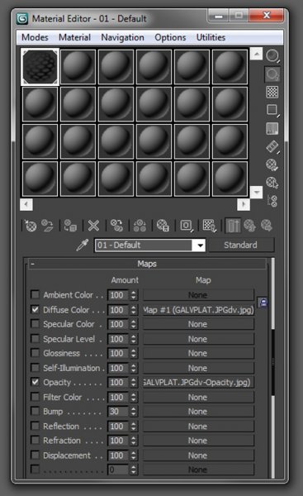Viewport: 303px width, 496px height.
Task: Click the Go to Parent icon
Action: pos(249,226)
